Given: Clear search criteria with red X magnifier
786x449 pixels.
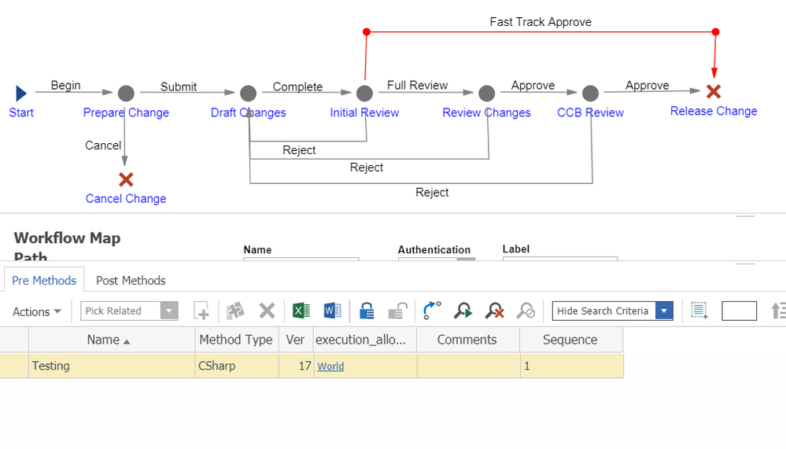Looking at the screenshot, I should click(494, 311).
